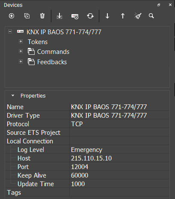Select KNX IP BAOS 771-774/777 tree item
175x199 pixels.
pyautogui.click(x=64, y=32)
